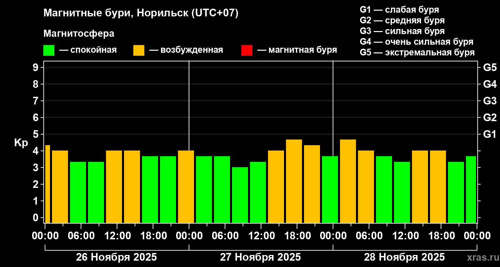
Task: Click the green «спокойная» legend swatch
Action: pos(49,50)
